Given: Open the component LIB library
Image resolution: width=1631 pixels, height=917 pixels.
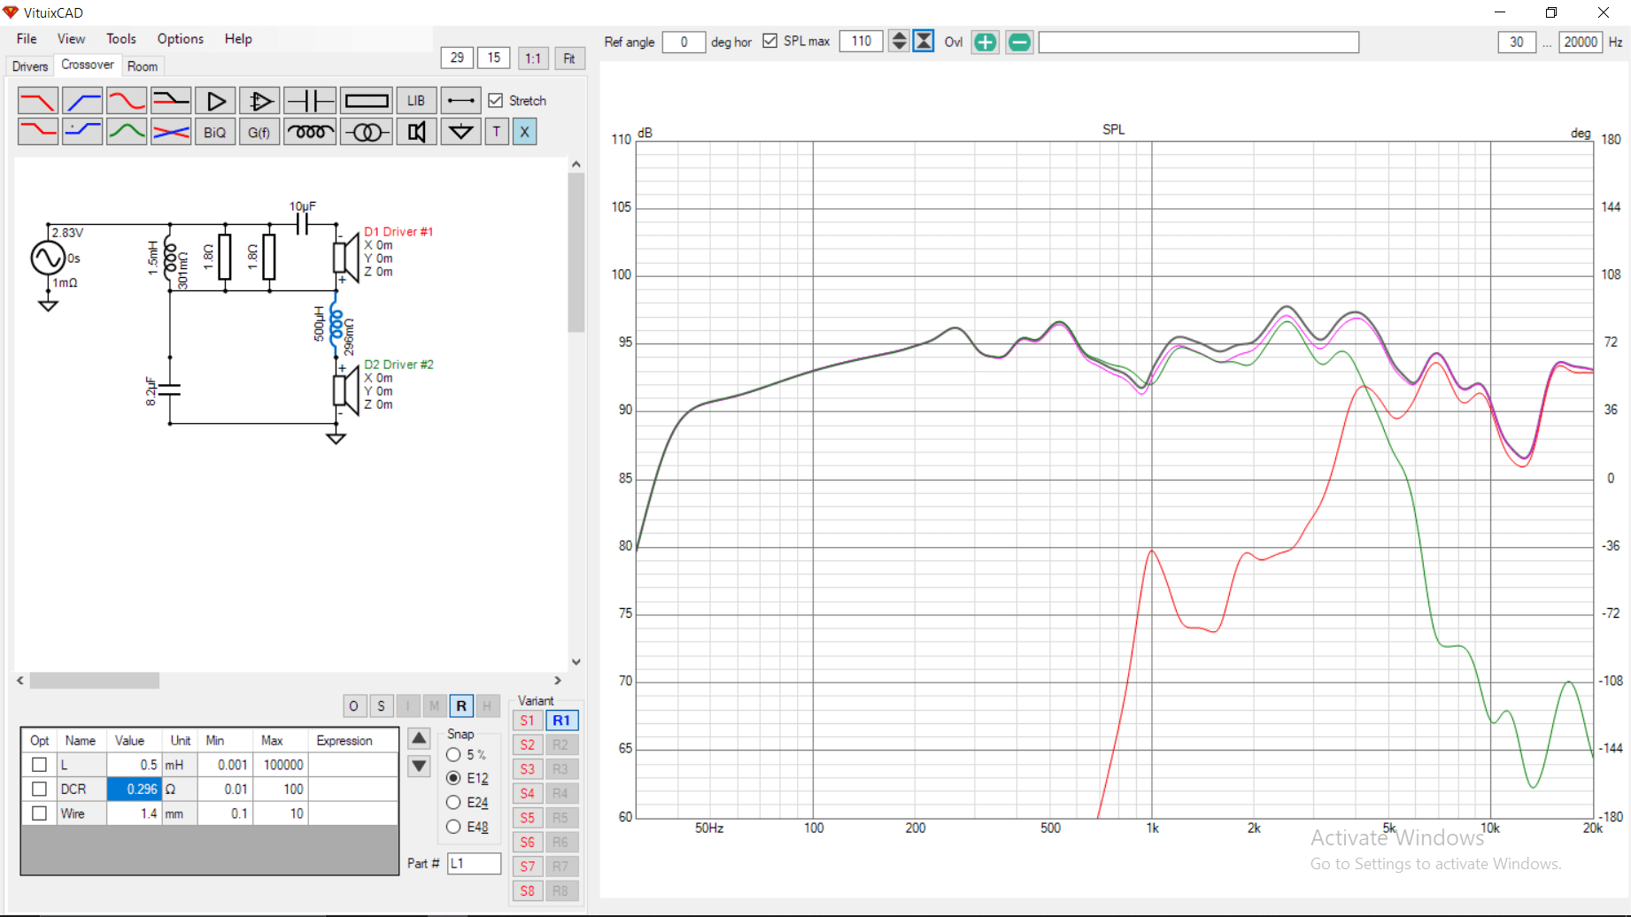Looking at the screenshot, I should pos(416,101).
